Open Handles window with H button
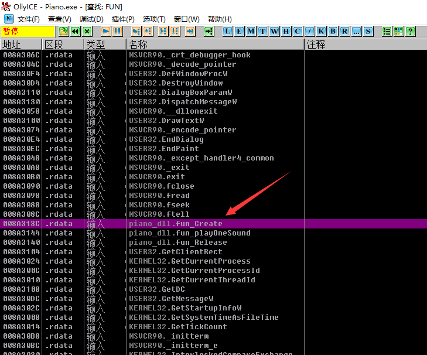 [286, 31]
